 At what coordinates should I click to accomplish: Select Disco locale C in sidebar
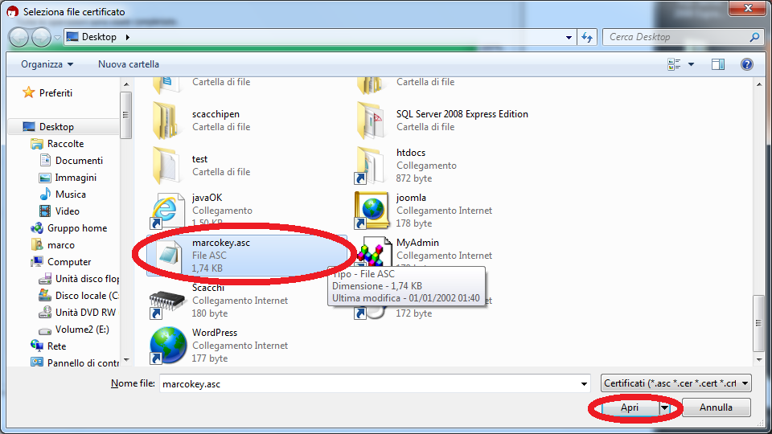87,296
